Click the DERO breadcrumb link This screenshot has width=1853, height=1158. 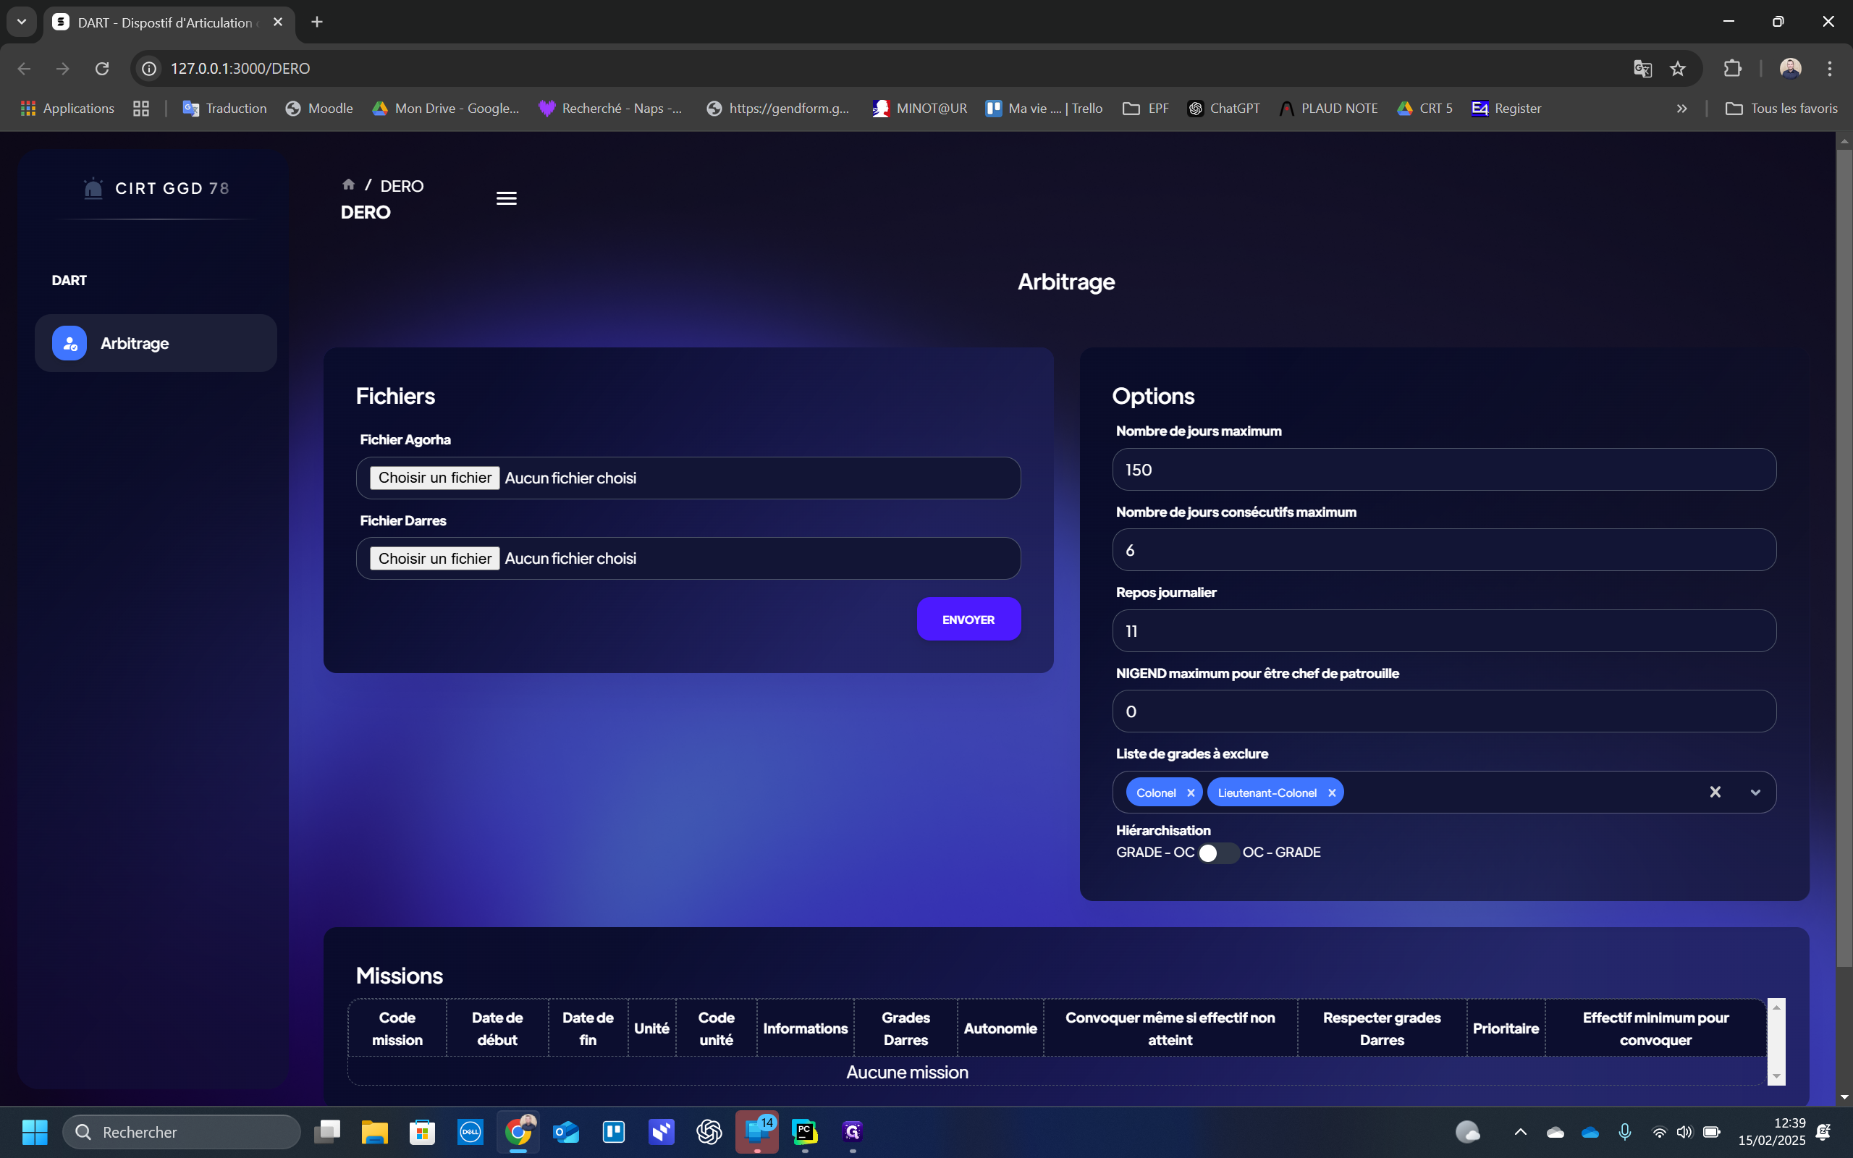pyautogui.click(x=402, y=186)
